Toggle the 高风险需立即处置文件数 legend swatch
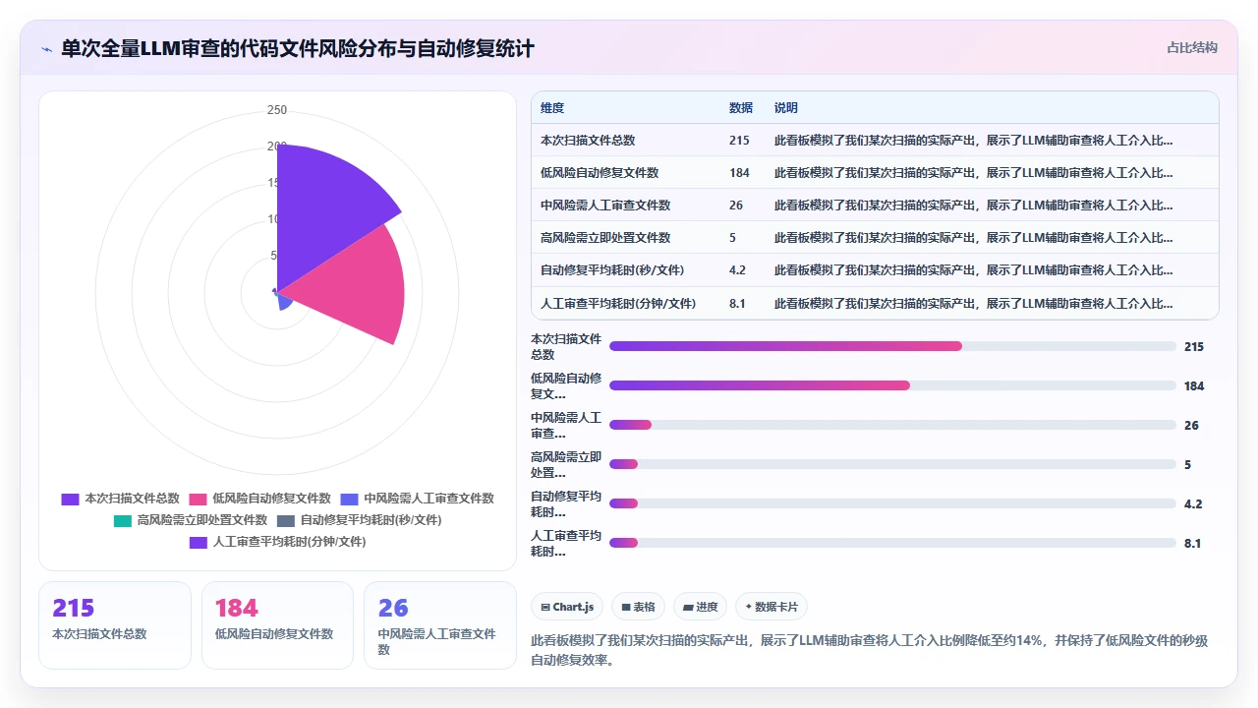The width and height of the screenshot is (1258, 708). (123, 520)
